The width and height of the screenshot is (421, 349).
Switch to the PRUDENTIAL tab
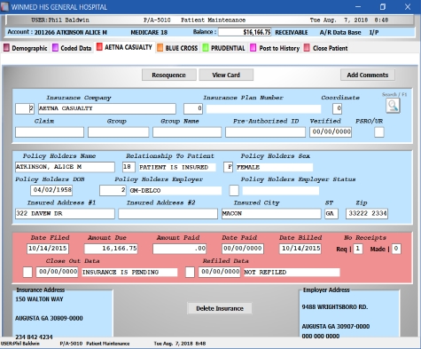pos(224,48)
